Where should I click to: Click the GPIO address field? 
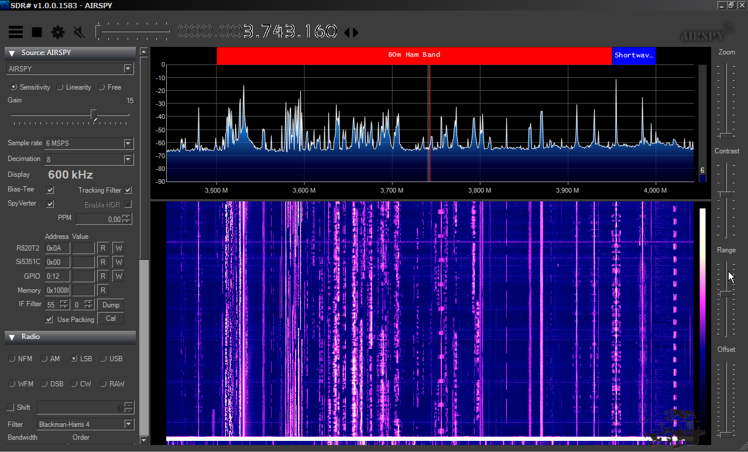[58, 276]
